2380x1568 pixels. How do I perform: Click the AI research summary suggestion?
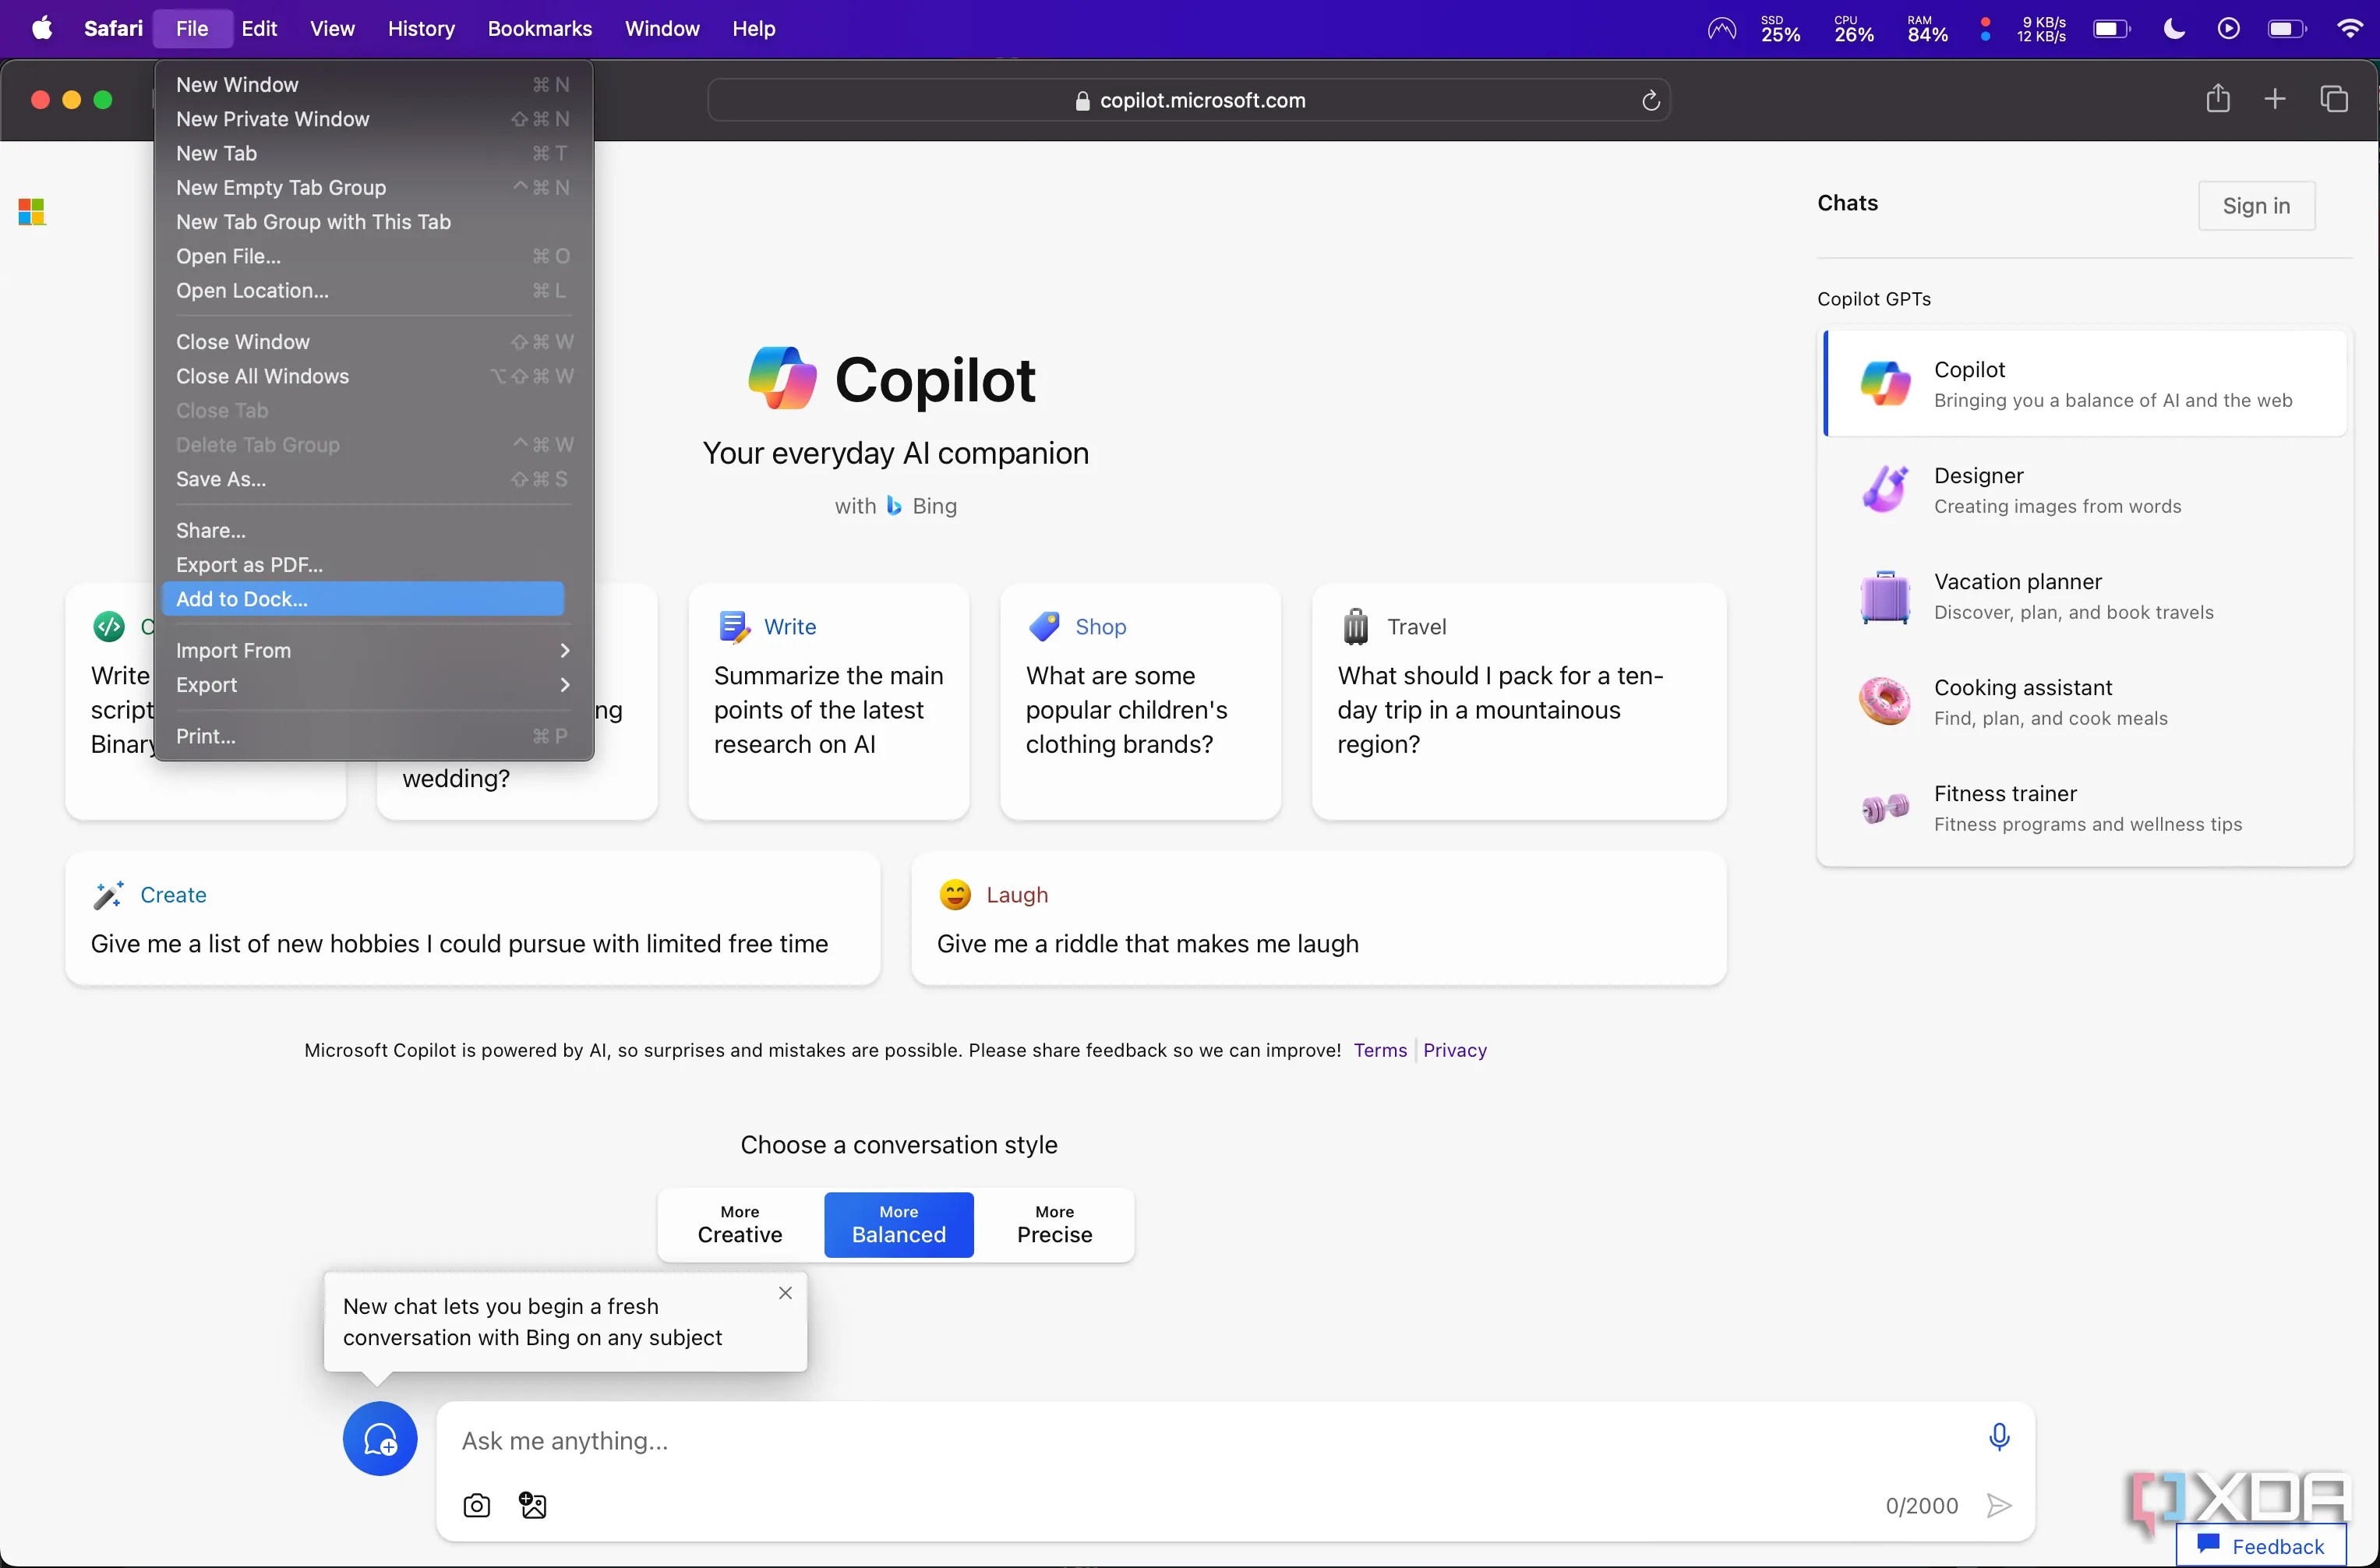829,702
